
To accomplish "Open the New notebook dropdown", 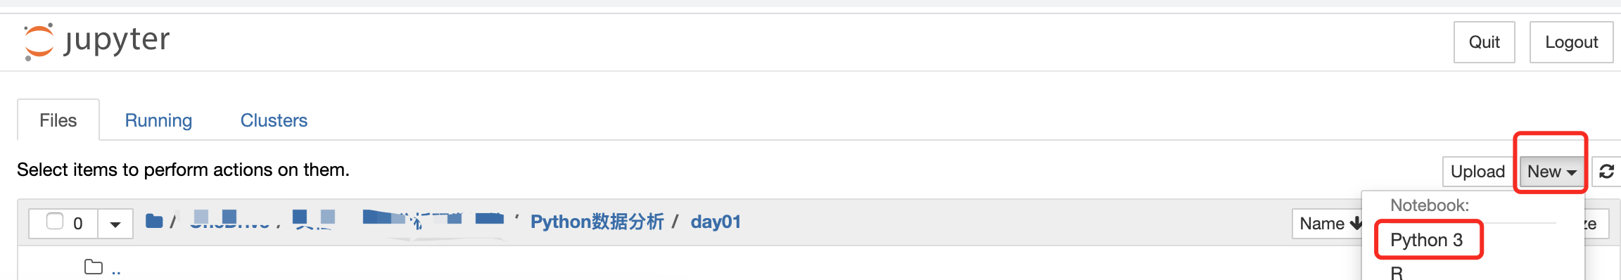I will 1551,172.
